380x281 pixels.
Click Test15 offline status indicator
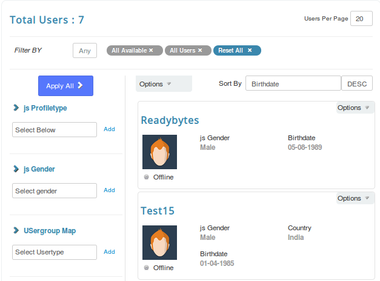(147, 268)
